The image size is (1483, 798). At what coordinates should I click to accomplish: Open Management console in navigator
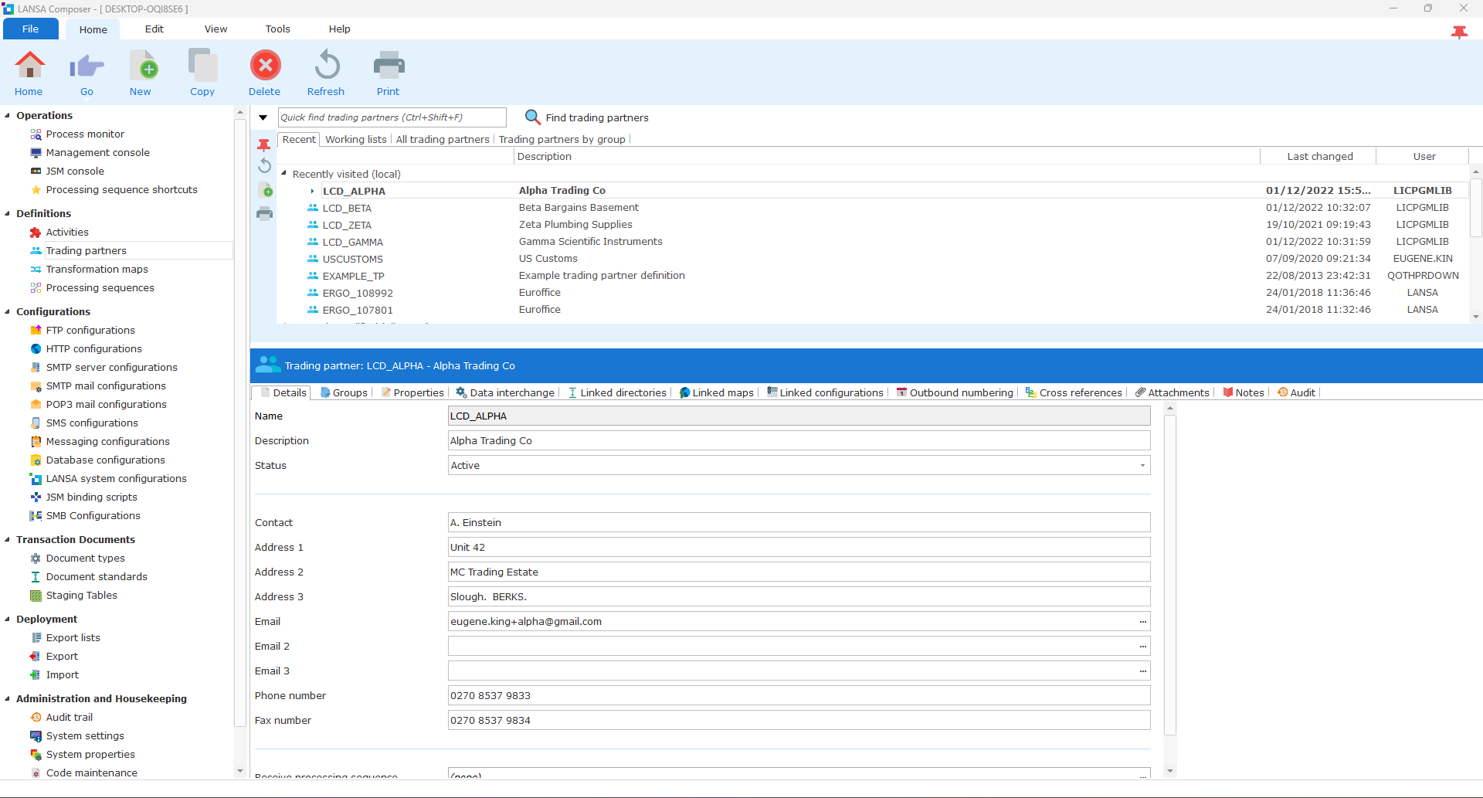coord(97,153)
